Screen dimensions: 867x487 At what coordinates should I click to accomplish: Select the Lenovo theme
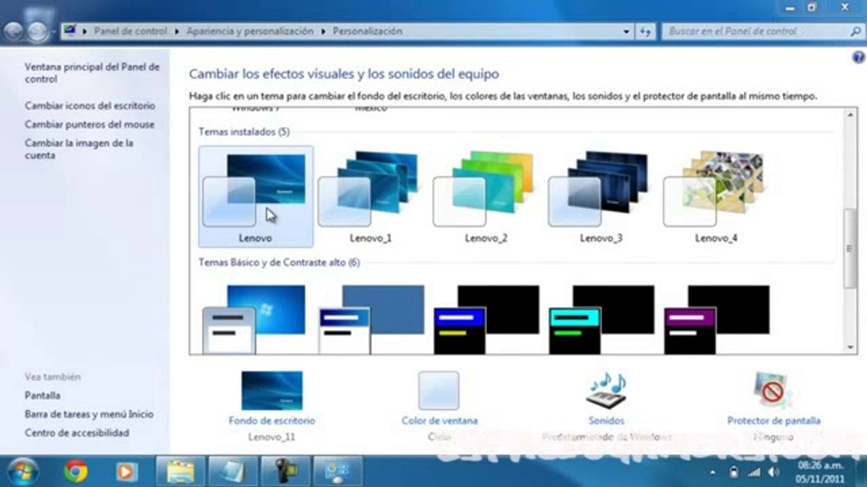tap(255, 197)
